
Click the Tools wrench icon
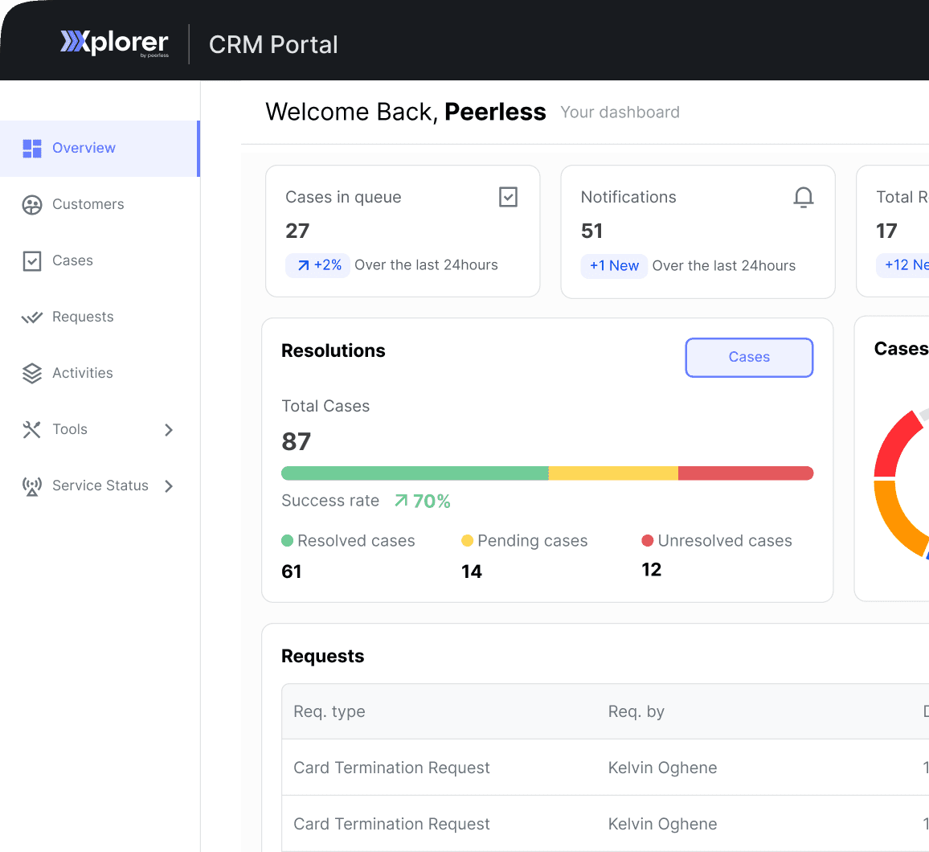tap(32, 429)
